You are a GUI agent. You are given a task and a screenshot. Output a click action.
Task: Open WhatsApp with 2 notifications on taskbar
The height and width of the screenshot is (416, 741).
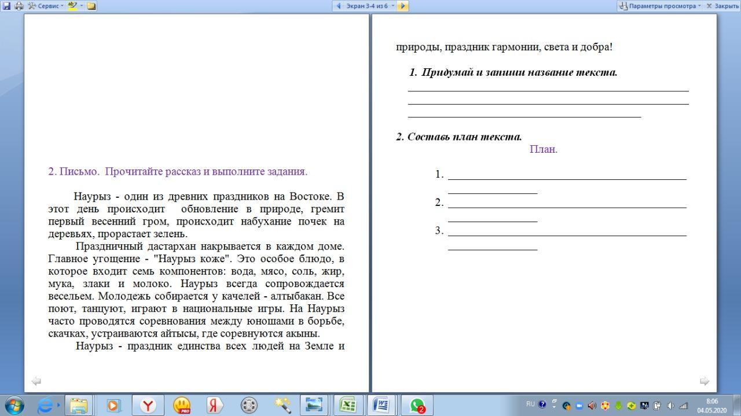(x=417, y=406)
